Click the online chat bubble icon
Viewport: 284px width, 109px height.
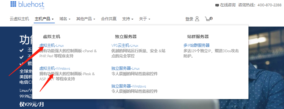pyautogui.click(x=217, y=5)
